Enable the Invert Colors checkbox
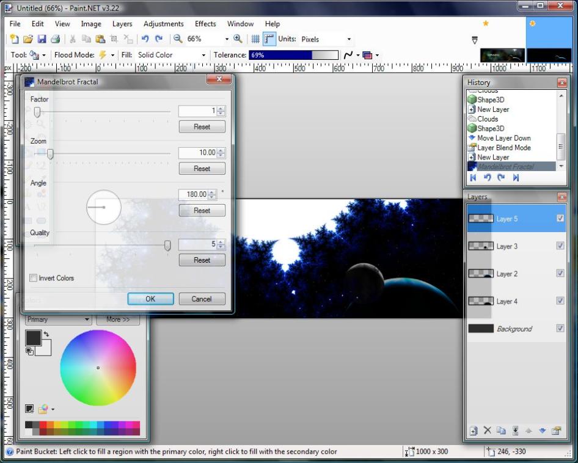Screen dimensions: 578x463 (34, 278)
